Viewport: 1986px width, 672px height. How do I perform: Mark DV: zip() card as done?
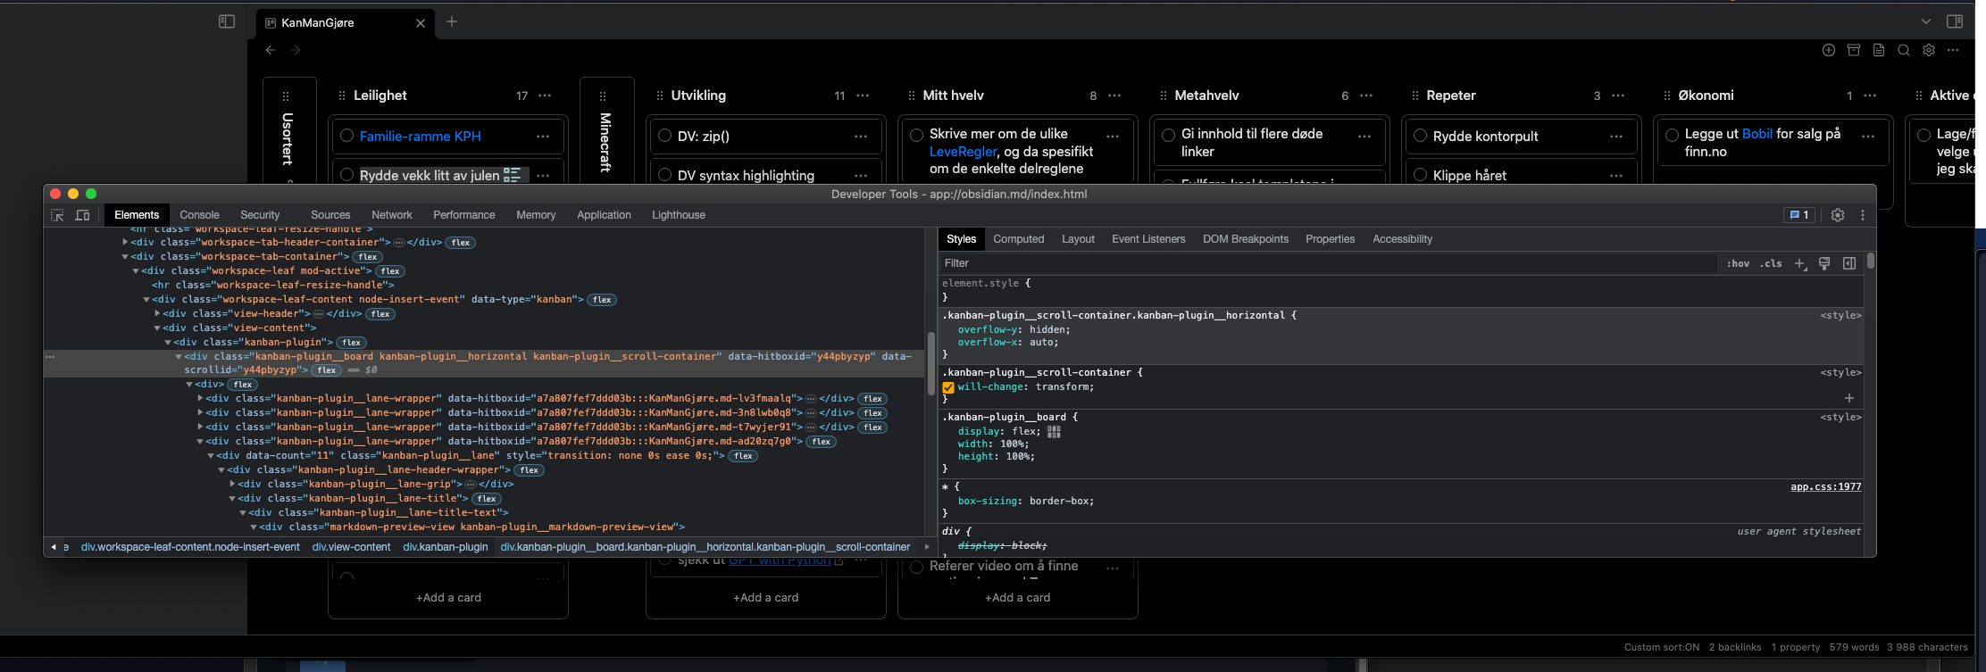tap(664, 136)
